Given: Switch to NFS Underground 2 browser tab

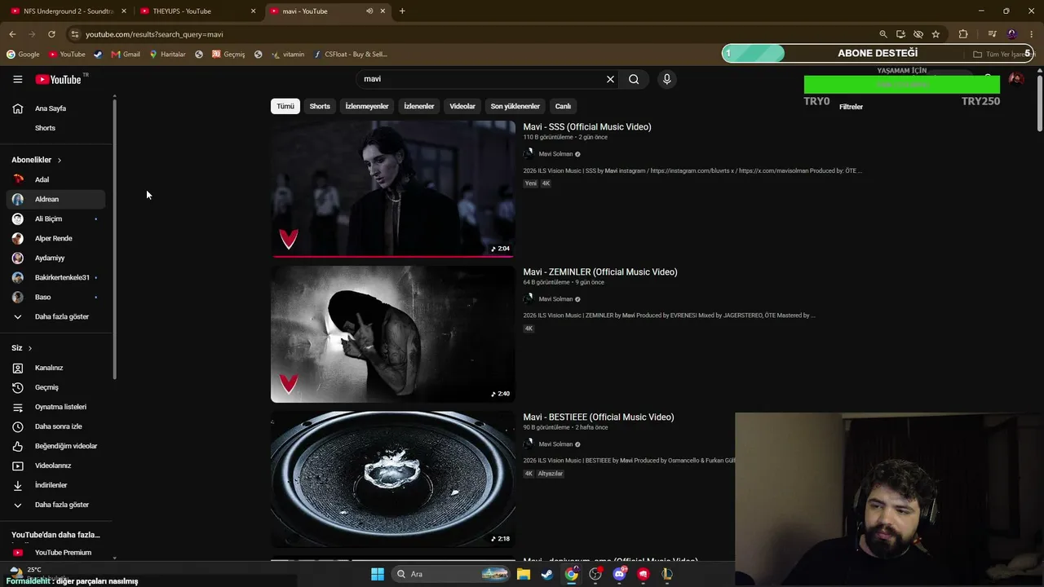Looking at the screenshot, I should pyautogui.click(x=67, y=11).
